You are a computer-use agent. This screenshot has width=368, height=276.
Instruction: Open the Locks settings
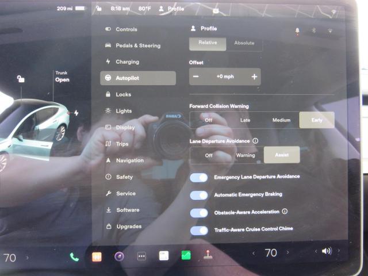tap(118, 94)
